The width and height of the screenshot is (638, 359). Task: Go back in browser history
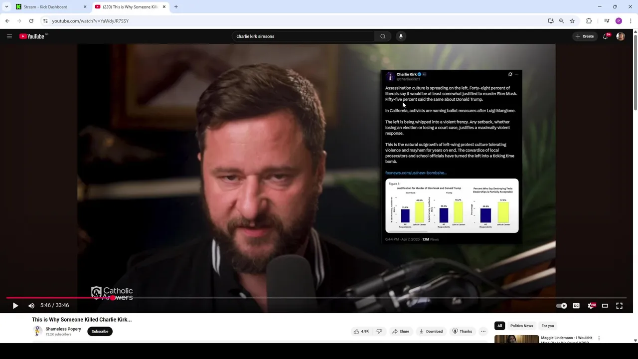tap(7, 21)
